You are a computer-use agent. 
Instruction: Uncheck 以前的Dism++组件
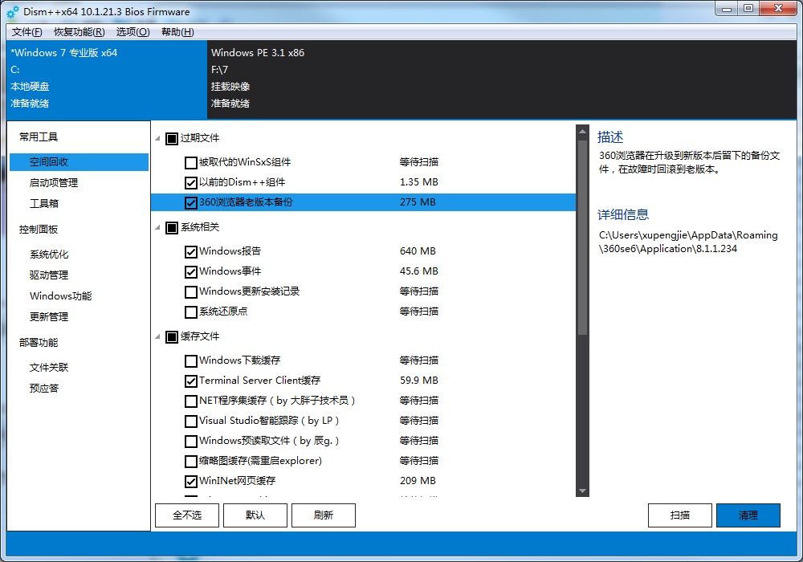tap(190, 182)
